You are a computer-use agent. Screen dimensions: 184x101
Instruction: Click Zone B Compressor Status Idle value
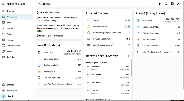(79, 59)
